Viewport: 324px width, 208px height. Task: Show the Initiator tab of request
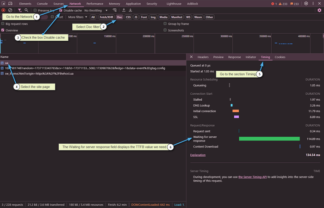click(x=251, y=57)
